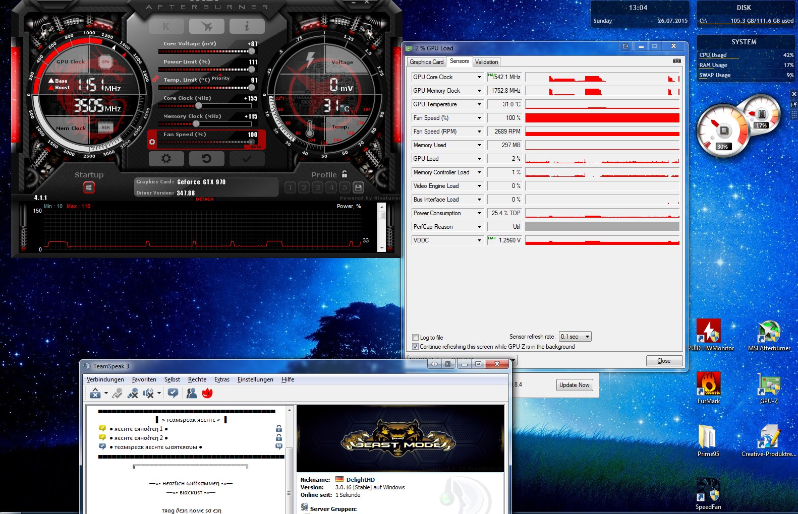Click down arrow of Afterburner monitoring graph scrollbar
Image resolution: width=798 pixels, height=514 pixels.
click(382, 248)
